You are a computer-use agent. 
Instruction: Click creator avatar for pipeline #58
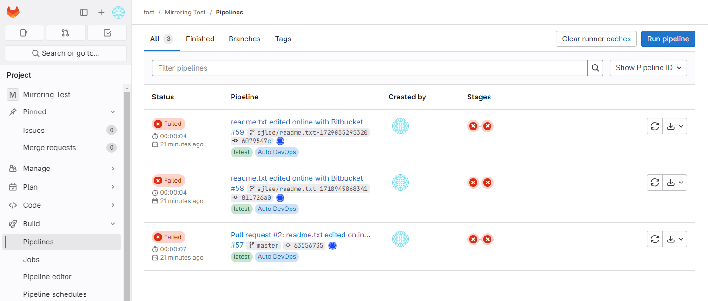pos(400,183)
